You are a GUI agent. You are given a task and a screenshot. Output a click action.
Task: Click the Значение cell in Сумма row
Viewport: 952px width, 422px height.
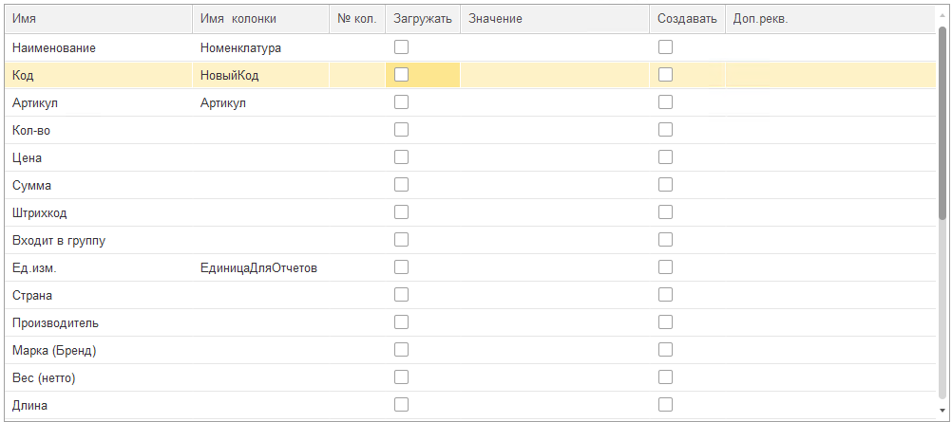coord(555,185)
